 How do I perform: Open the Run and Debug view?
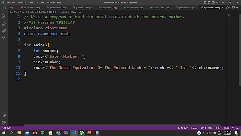[x=4, y=23]
